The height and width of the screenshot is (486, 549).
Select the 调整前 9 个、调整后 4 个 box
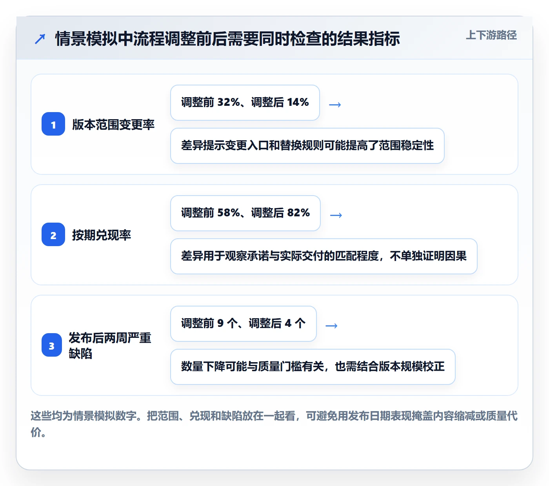click(244, 324)
